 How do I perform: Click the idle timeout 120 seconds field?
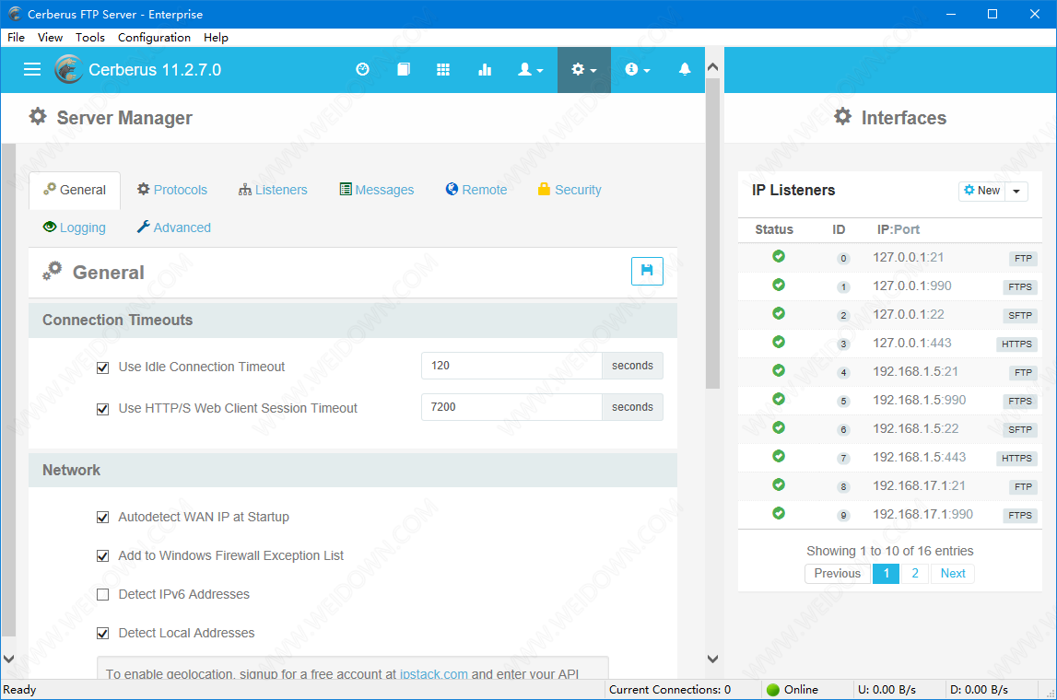tap(511, 365)
